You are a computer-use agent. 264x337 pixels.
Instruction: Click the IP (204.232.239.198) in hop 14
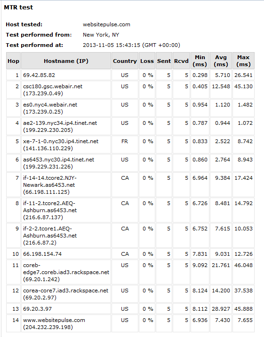click(x=48, y=327)
